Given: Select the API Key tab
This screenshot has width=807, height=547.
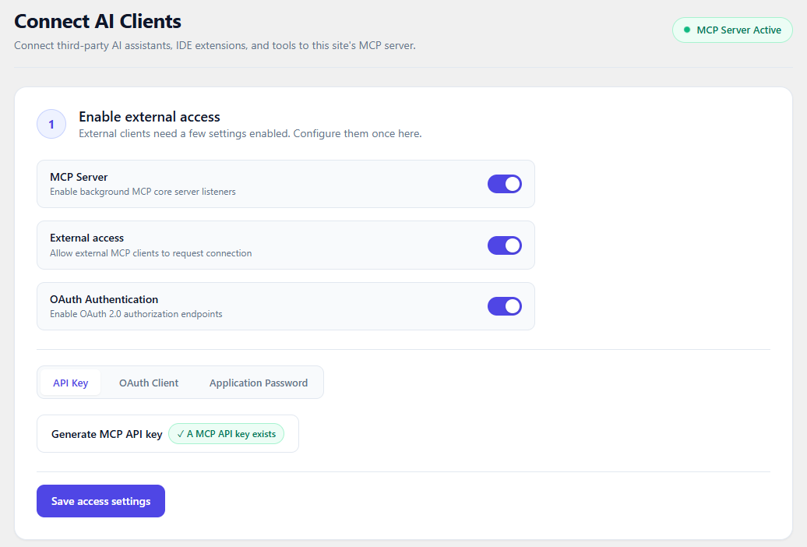Looking at the screenshot, I should coord(71,383).
